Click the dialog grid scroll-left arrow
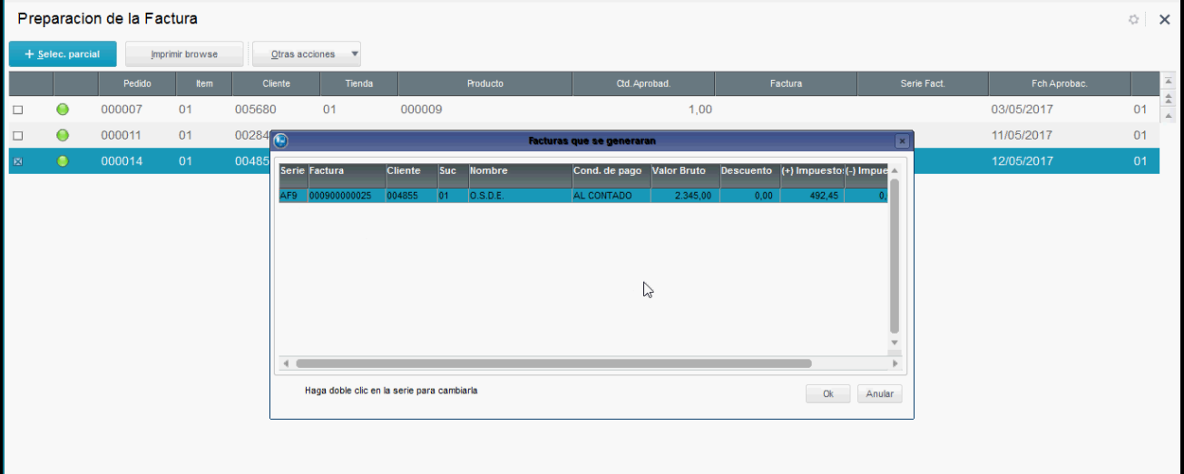The image size is (1184, 474). (285, 363)
